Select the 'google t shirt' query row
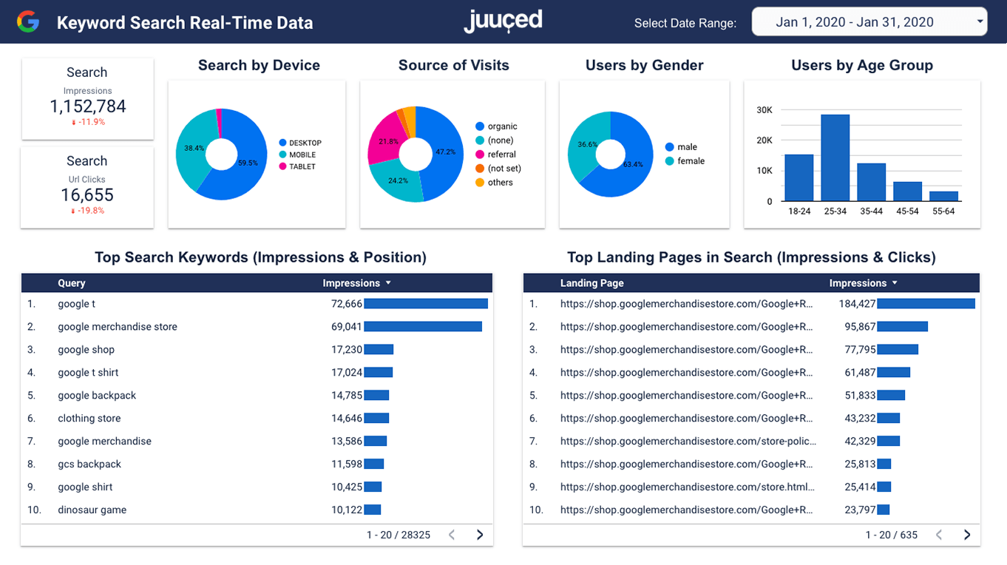 [257, 373]
